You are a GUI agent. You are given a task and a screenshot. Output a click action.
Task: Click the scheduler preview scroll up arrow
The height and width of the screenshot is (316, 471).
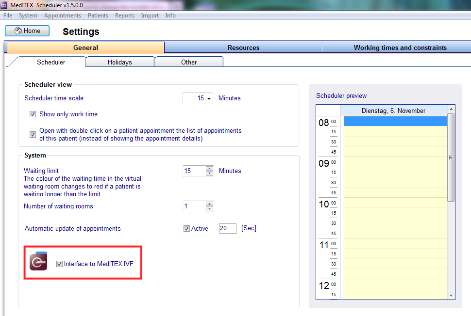tap(451, 109)
